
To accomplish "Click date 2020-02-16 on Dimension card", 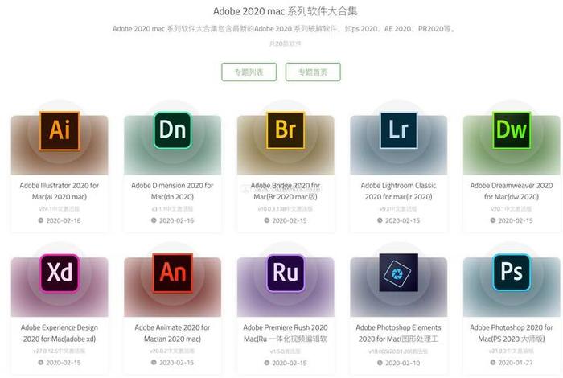I will [177, 220].
